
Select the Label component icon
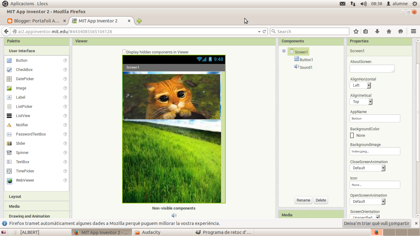coord(9,97)
